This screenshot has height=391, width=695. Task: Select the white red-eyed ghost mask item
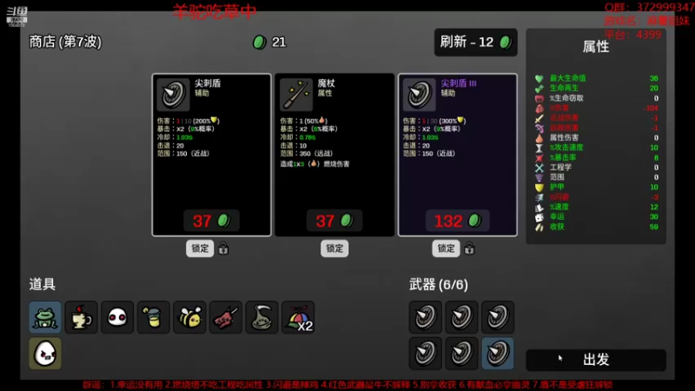pos(117,317)
